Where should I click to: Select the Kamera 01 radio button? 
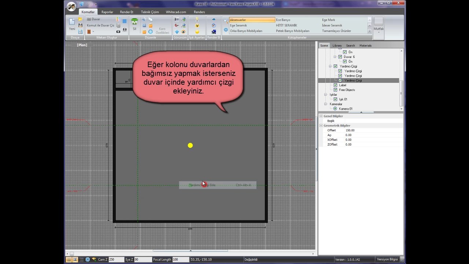(x=335, y=109)
